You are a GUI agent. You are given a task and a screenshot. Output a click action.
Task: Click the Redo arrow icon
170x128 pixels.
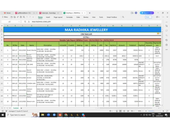[x=30, y=17]
